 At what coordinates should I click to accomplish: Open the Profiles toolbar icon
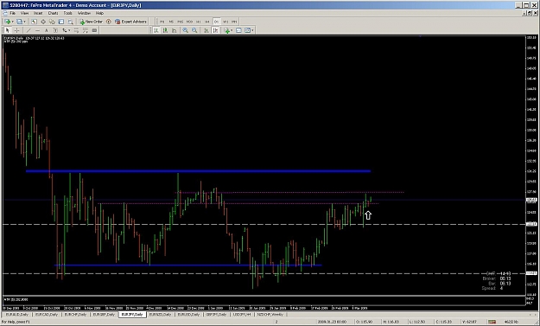click(19, 22)
